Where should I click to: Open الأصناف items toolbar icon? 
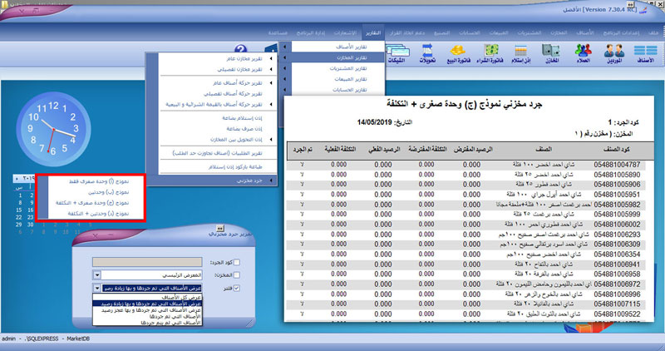645,54
